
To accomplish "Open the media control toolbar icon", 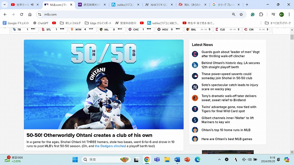I will pyautogui.click(x=273, y=14).
